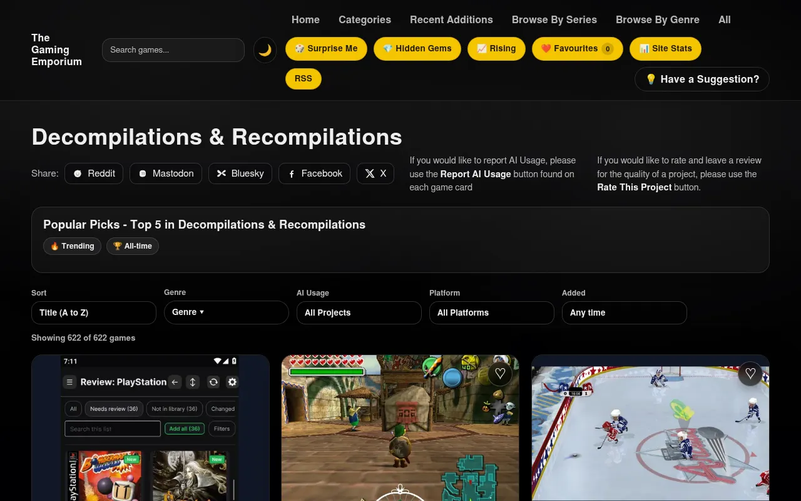Screen dimensions: 801x501
Task: Open the All nav link
Action: pyautogui.click(x=725, y=20)
